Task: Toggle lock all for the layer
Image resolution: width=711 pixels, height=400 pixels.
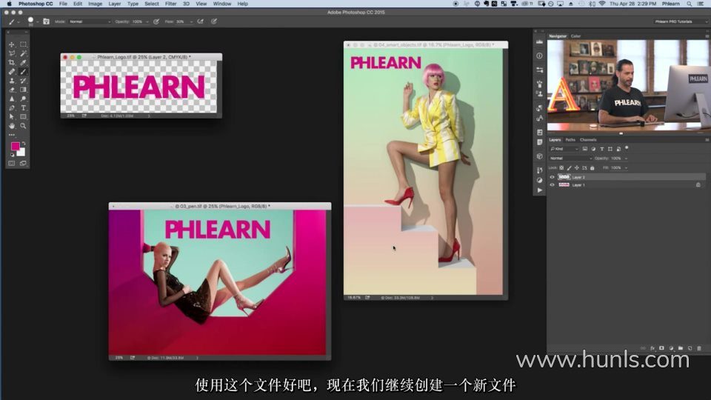Action: (x=592, y=168)
